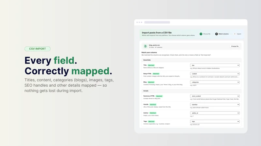Click the Every field. headline
Screen dimensions: 261x146
tap(51, 60)
